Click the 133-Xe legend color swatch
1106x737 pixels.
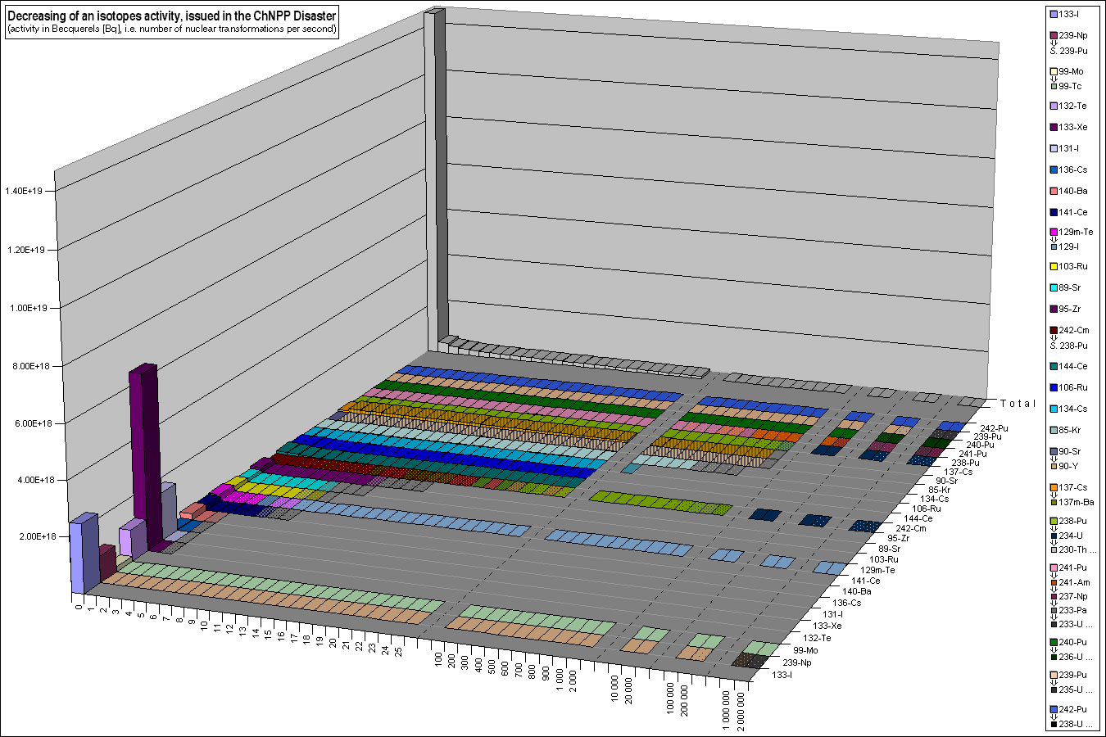tap(1054, 128)
